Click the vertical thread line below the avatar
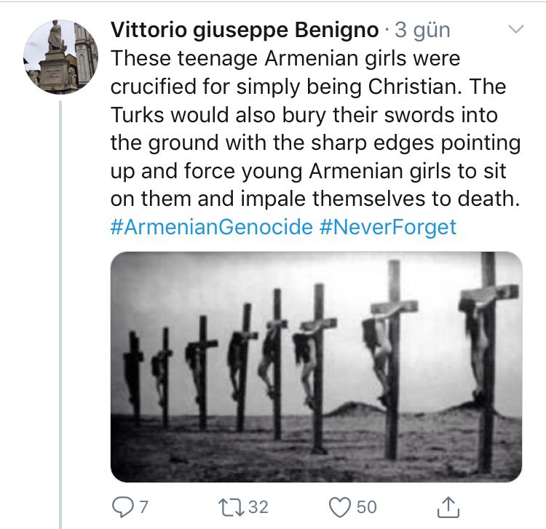 tap(60, 314)
